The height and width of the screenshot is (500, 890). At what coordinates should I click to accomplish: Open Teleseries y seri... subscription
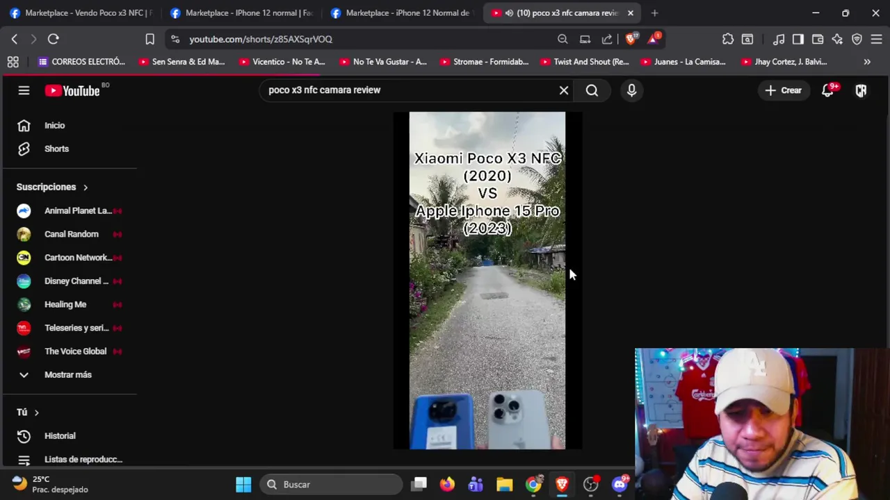(70, 328)
